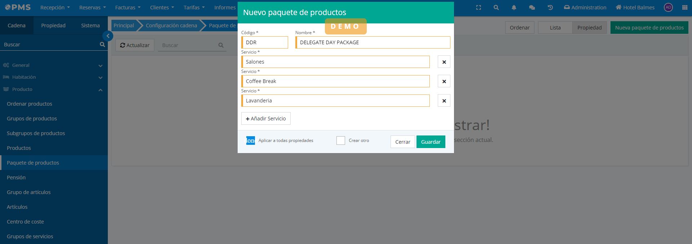Screen dimensions: 692x244
Task: Open the apps grid icon
Action: (684, 8)
